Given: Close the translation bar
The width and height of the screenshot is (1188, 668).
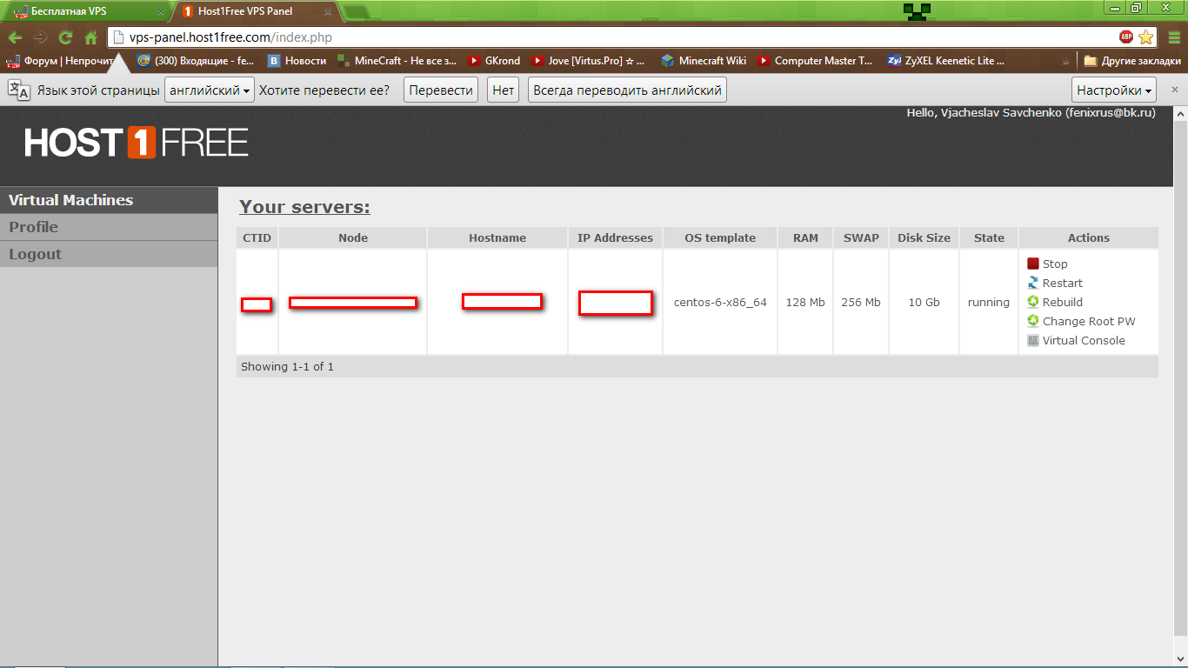Looking at the screenshot, I should coord(1175,90).
